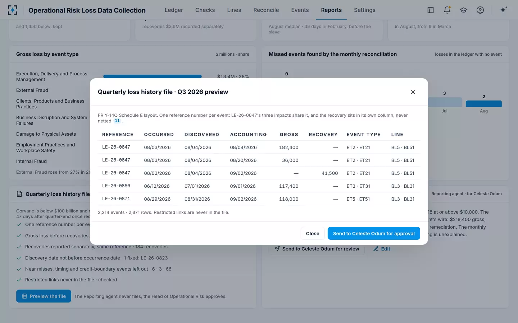Switch to the Reconcile tab
Viewport: 518px width, 323px height.
pyautogui.click(x=266, y=10)
